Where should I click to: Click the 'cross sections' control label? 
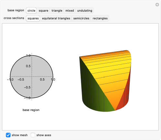coord(14,18)
